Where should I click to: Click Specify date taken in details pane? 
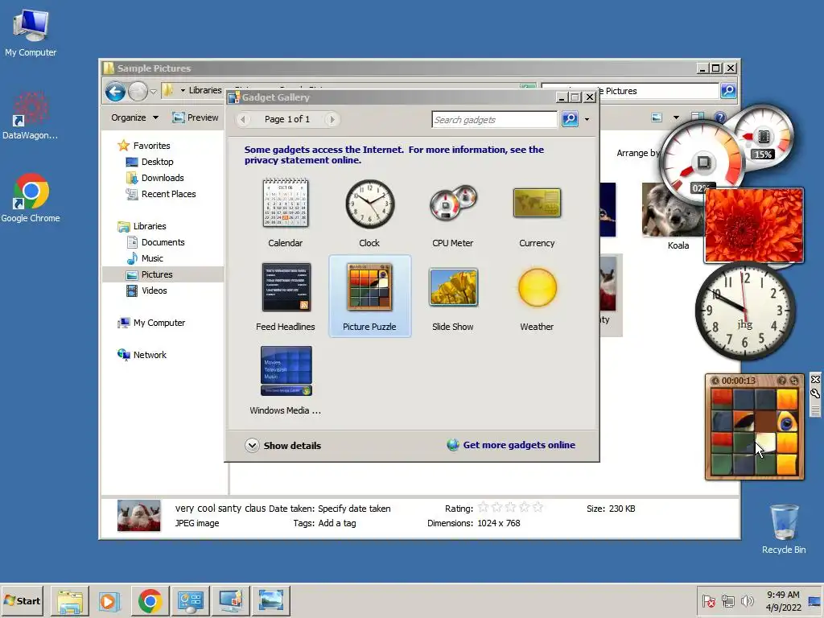pyautogui.click(x=354, y=509)
